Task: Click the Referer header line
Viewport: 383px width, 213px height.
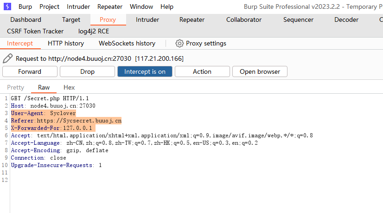Action: 66,121
